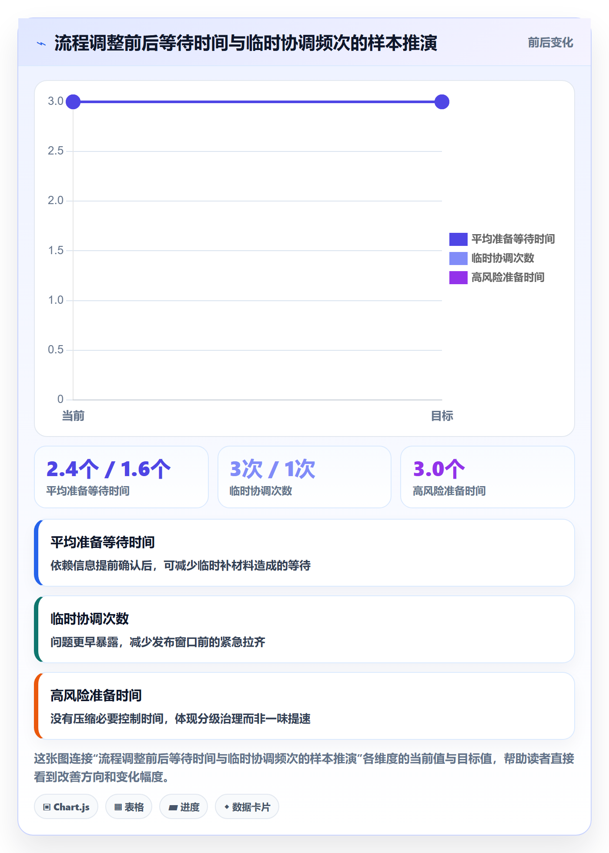The width and height of the screenshot is (609, 853).
Task: Click the 1.5 y-axis tick label
Action: click(56, 251)
